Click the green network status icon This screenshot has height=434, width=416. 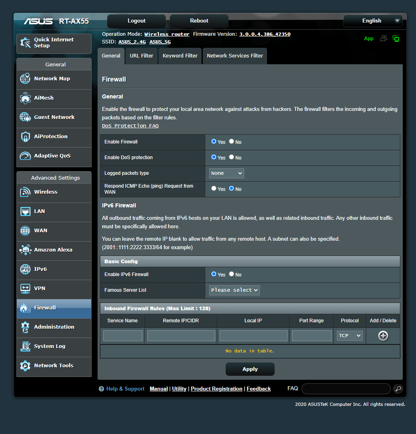396,39
